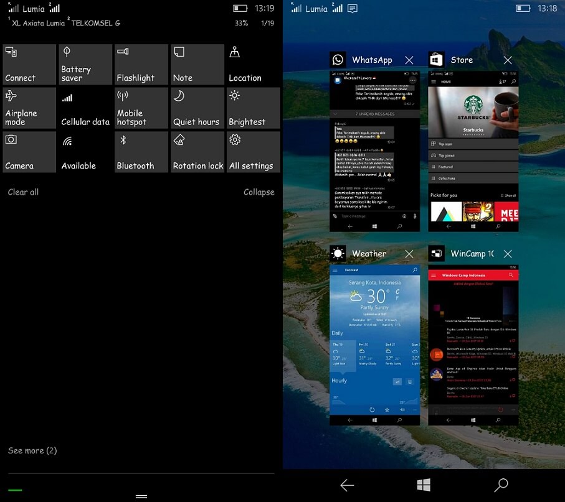The width and height of the screenshot is (565, 502).
Task: Tap the message notification icon in task switcher status bar
Action: (x=353, y=8)
